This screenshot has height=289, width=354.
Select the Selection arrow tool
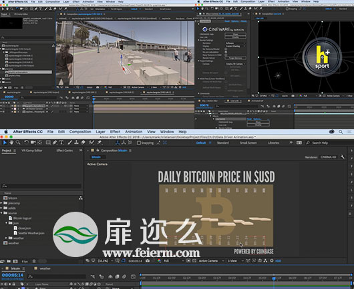5,143
